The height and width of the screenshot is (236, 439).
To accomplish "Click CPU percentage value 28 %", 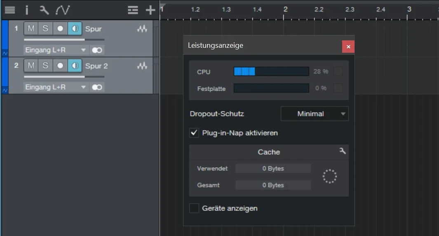I will (x=321, y=72).
